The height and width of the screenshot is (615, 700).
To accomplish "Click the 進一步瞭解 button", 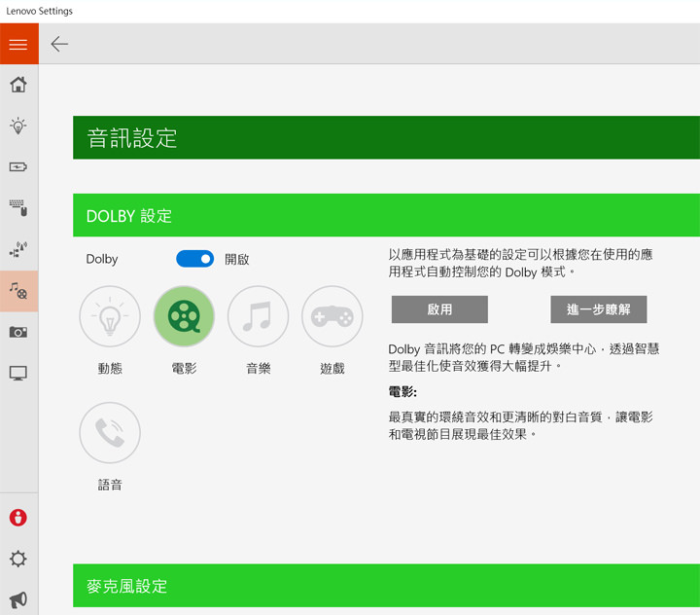I will point(598,309).
